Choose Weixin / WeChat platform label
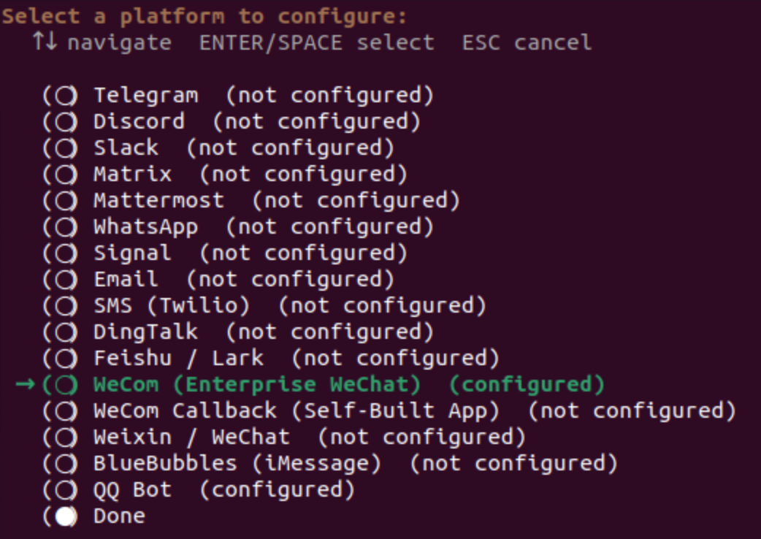The height and width of the screenshot is (539, 761). pos(191,437)
